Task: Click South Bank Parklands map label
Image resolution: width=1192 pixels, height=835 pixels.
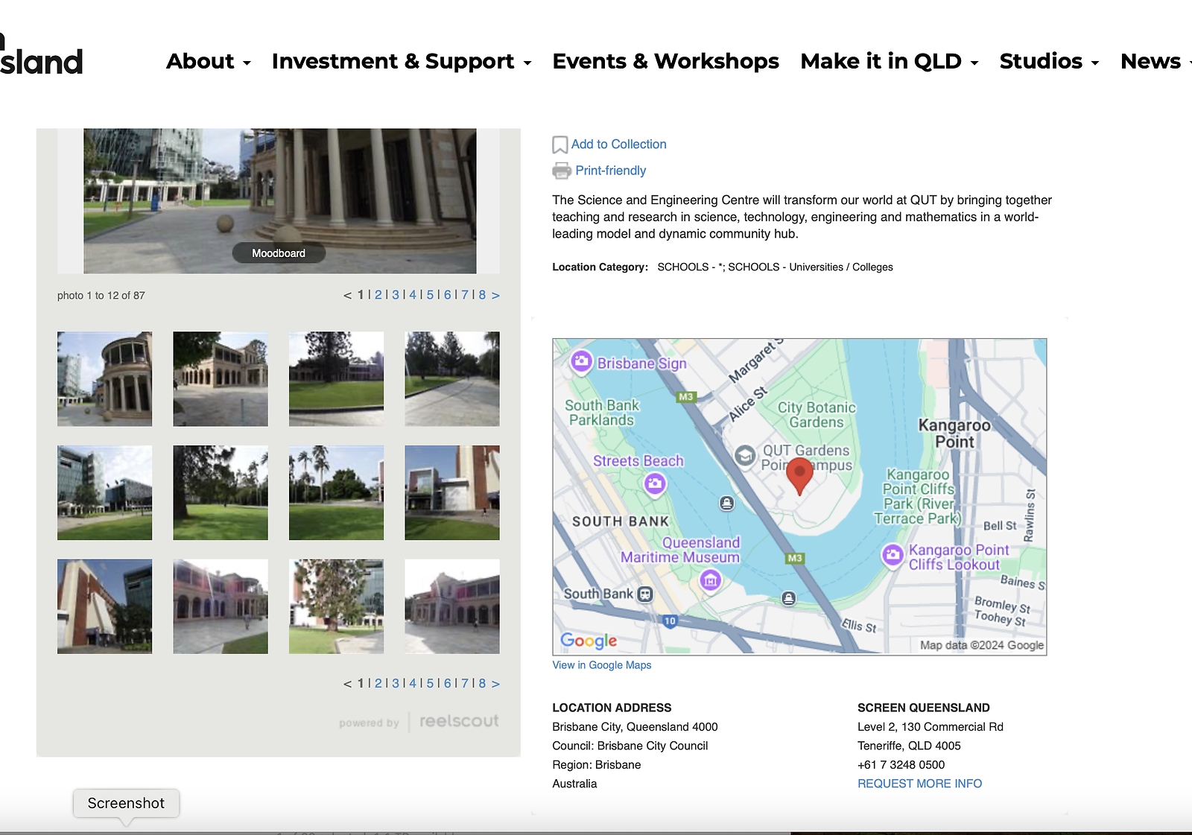Action: coord(602,413)
